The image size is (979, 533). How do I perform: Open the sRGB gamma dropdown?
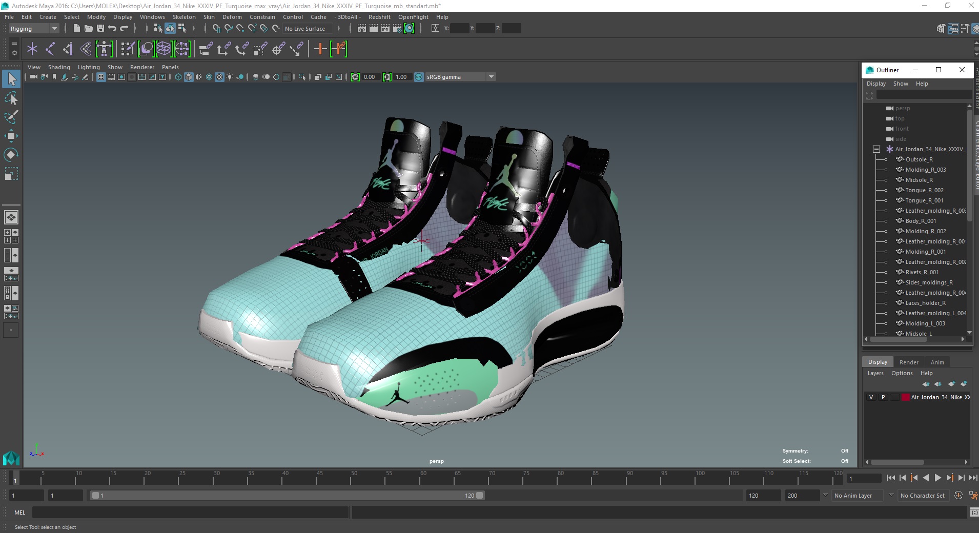pos(460,77)
